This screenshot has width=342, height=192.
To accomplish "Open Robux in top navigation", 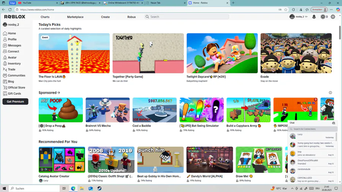I will coord(131,17).
